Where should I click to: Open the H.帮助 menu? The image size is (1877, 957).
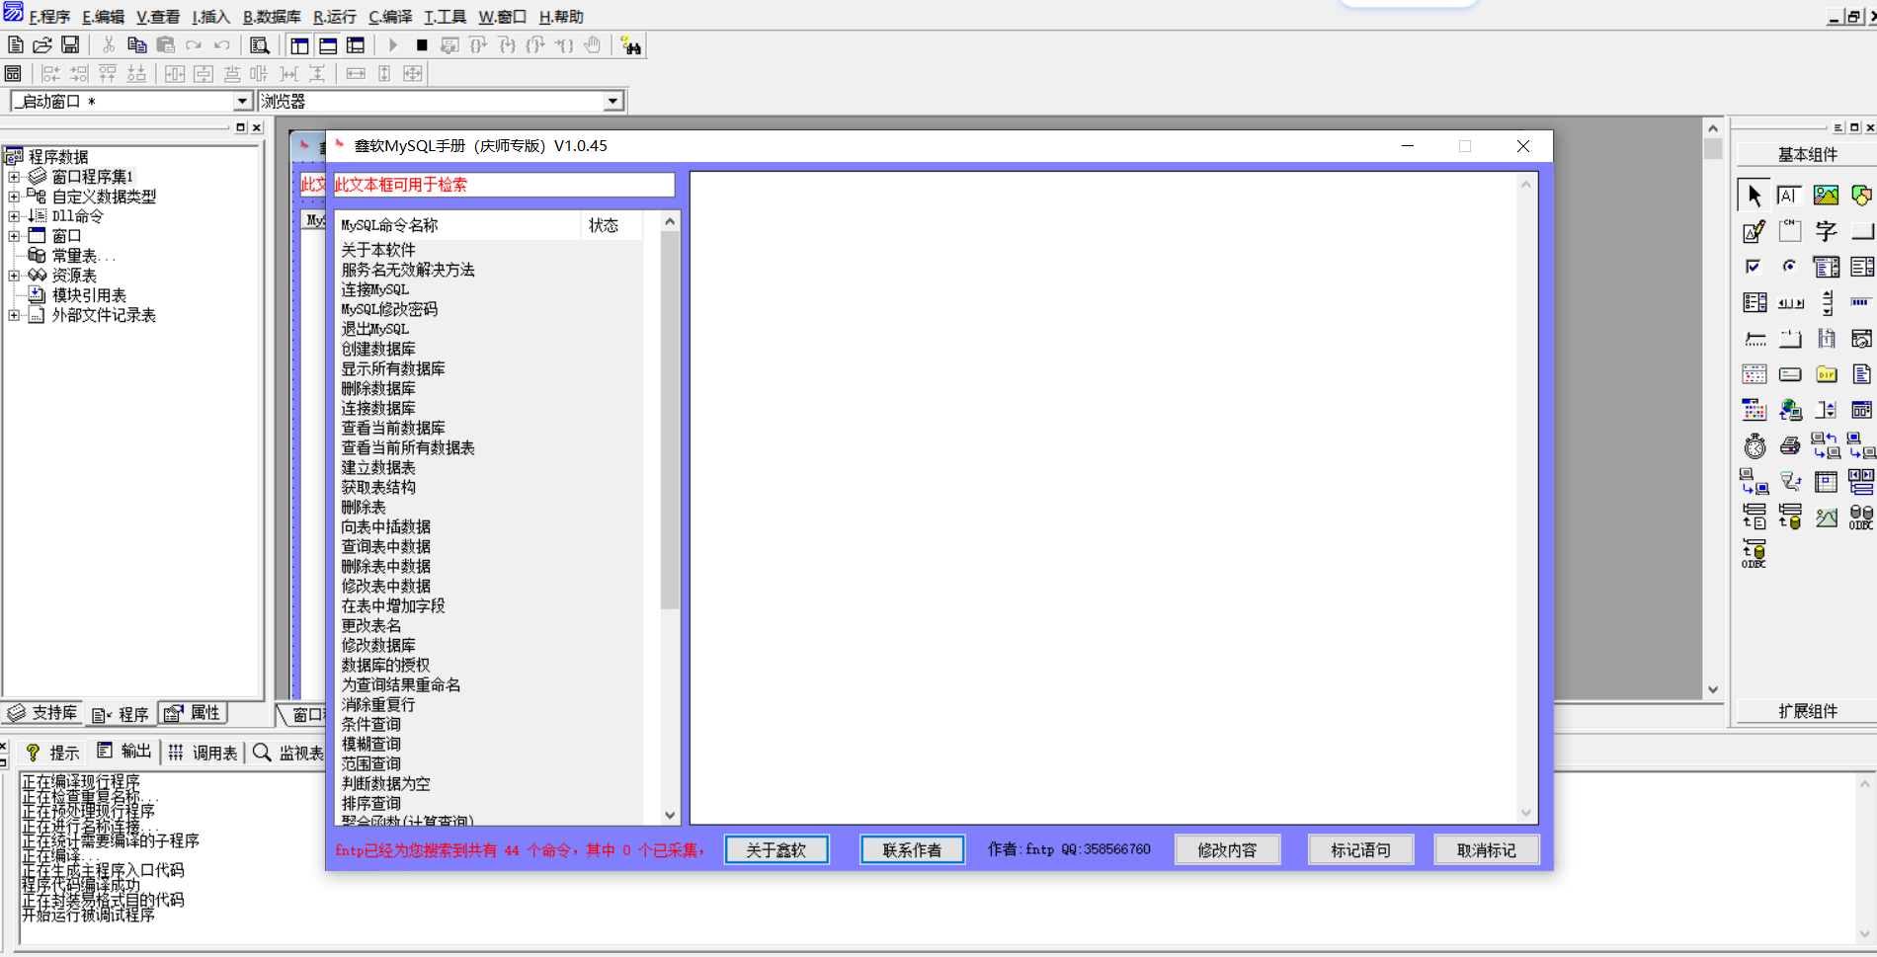click(x=561, y=17)
